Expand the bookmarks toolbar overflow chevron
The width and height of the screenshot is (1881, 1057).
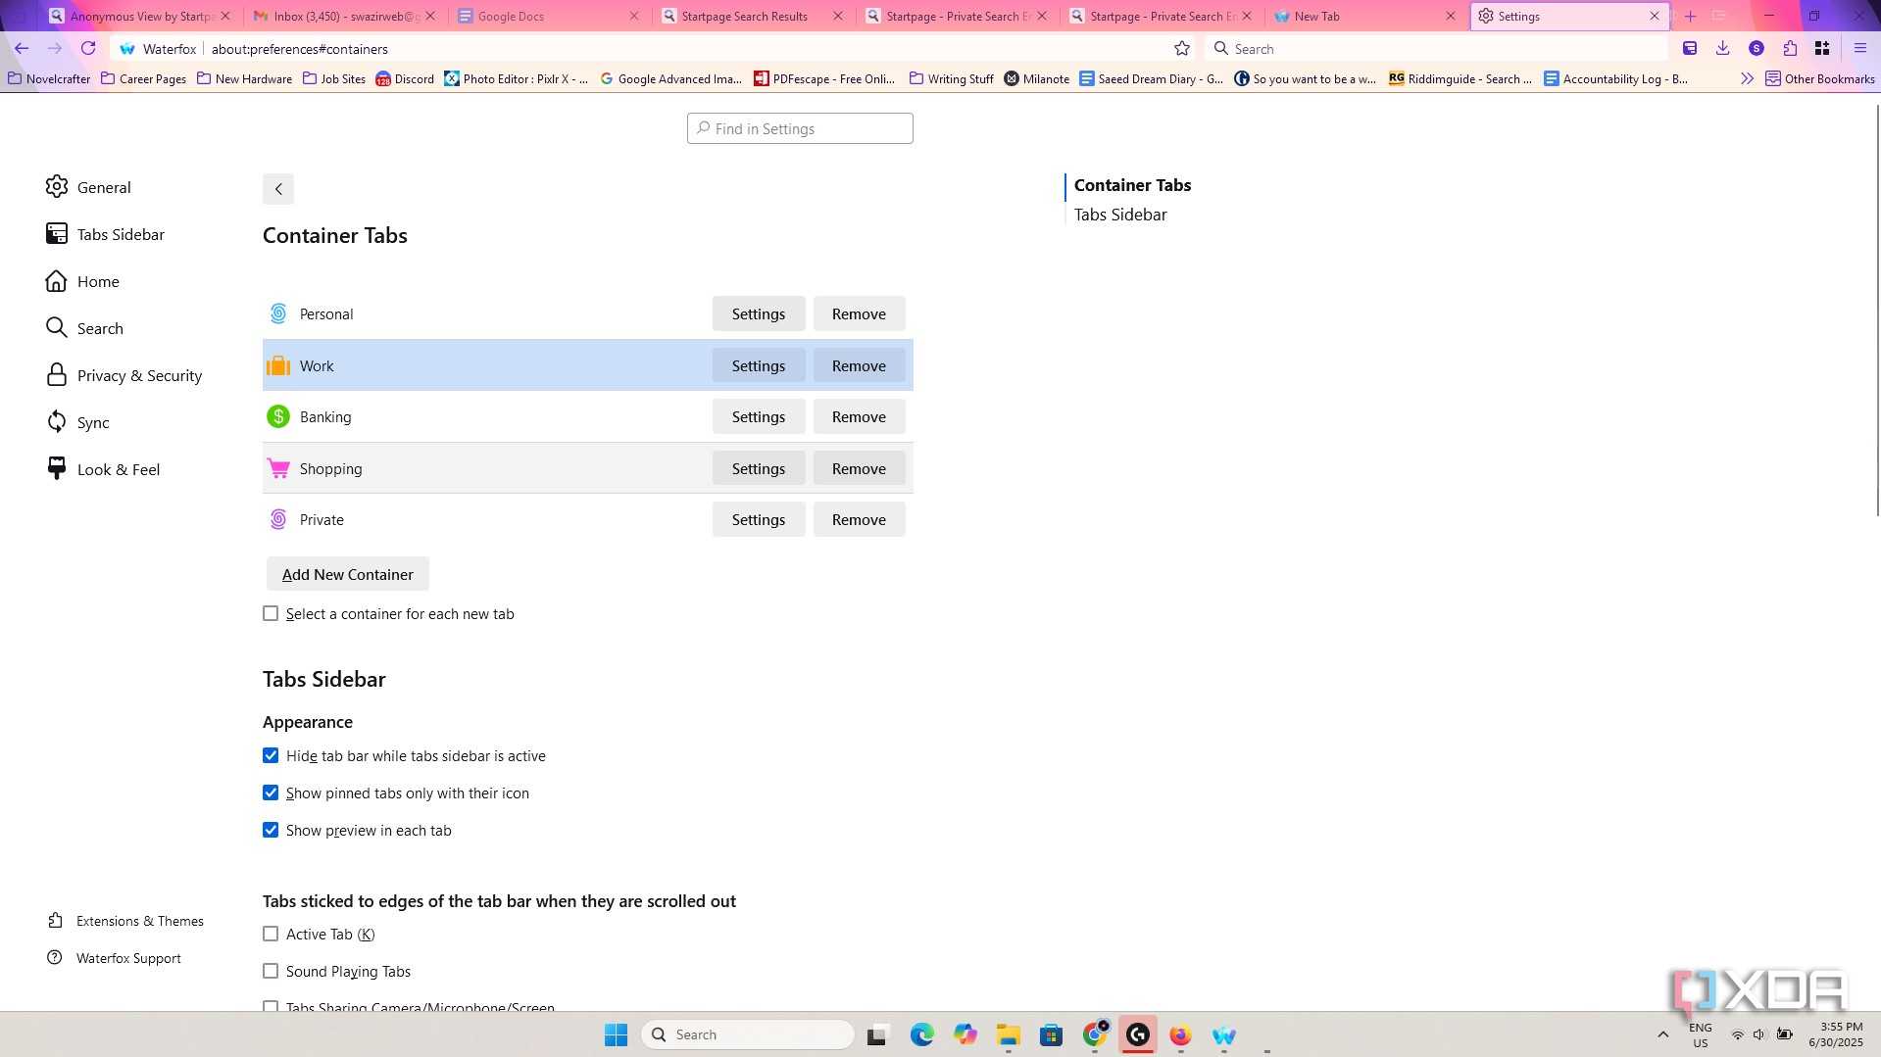click(1747, 78)
